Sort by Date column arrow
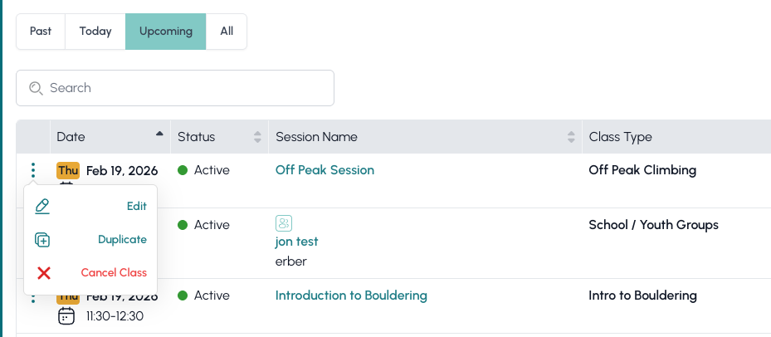 (159, 134)
